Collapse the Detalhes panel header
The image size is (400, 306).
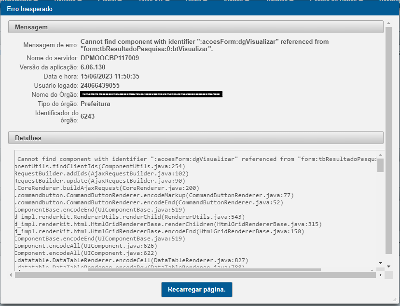pos(196,138)
